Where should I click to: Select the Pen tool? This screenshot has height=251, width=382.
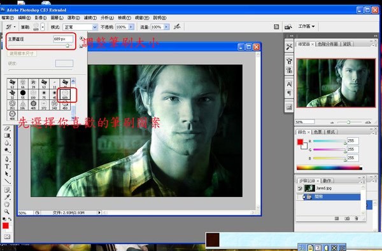(x=7, y=159)
